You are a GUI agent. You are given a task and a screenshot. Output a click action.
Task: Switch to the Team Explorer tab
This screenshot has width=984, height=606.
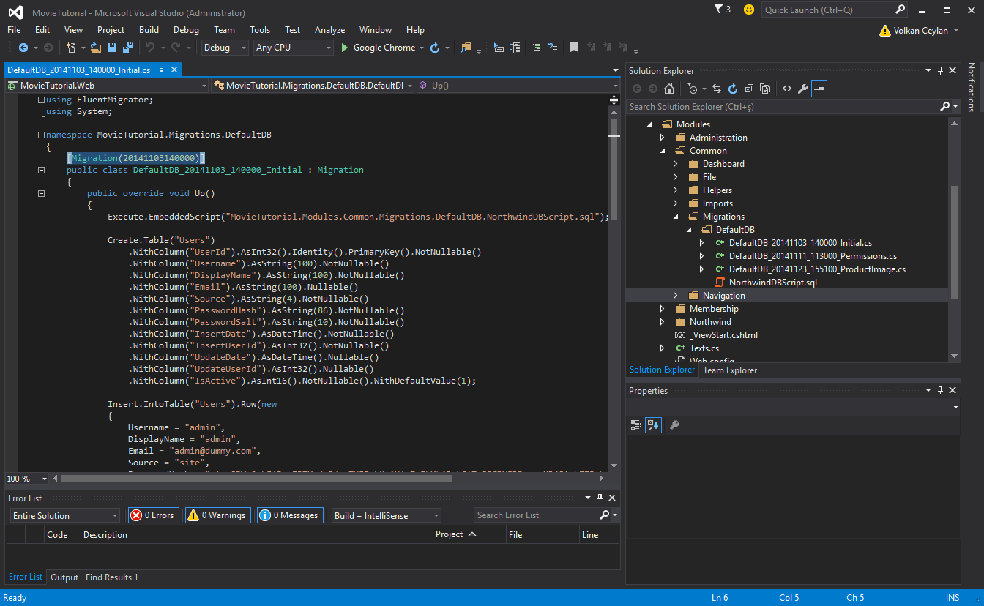(730, 370)
